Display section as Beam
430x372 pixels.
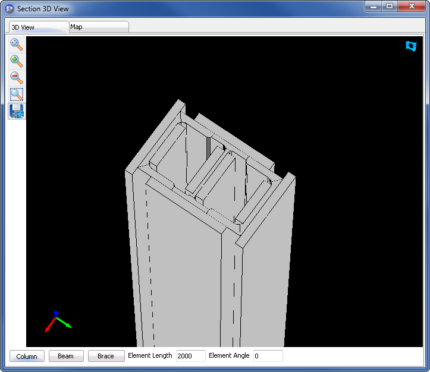click(x=66, y=357)
